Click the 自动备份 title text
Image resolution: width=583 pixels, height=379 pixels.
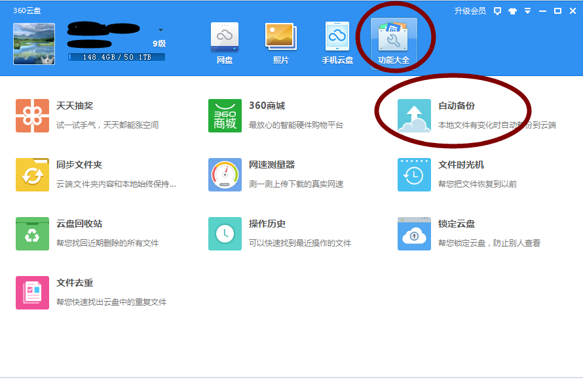tap(457, 106)
